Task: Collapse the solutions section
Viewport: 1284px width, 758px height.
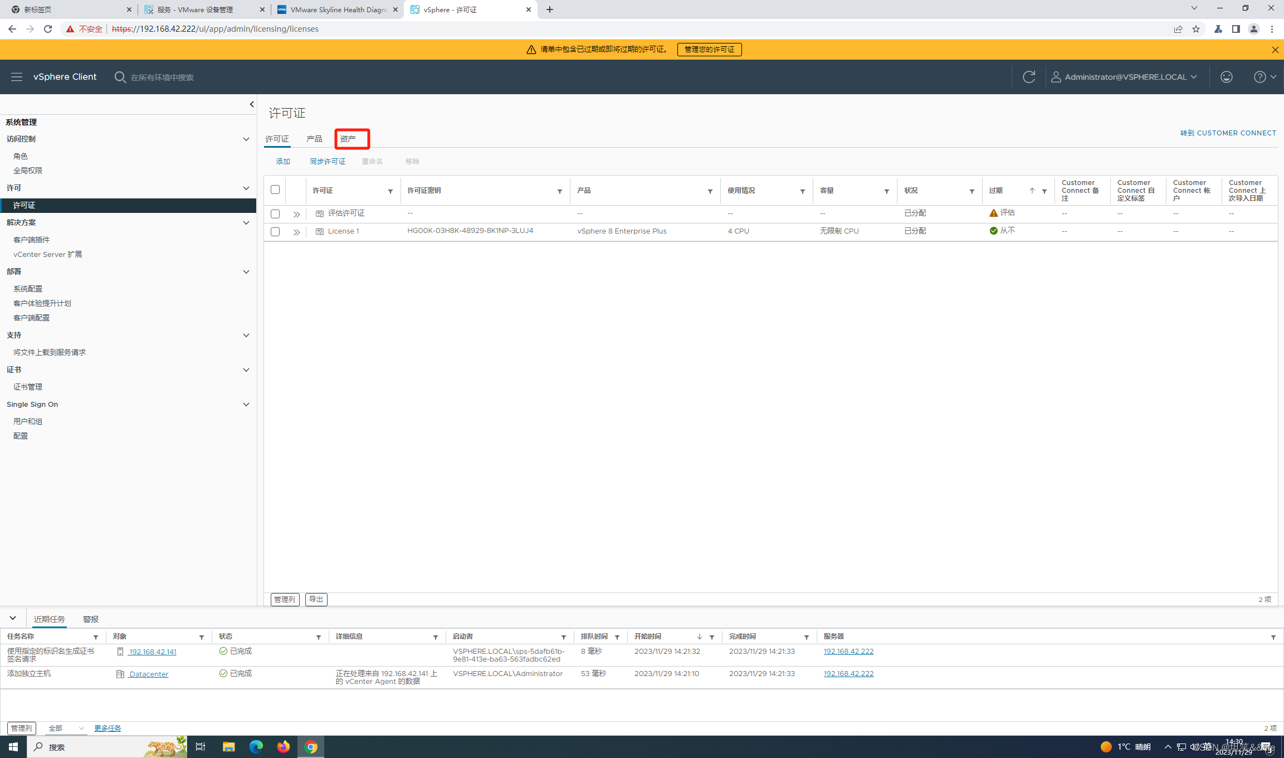Action: click(x=246, y=223)
